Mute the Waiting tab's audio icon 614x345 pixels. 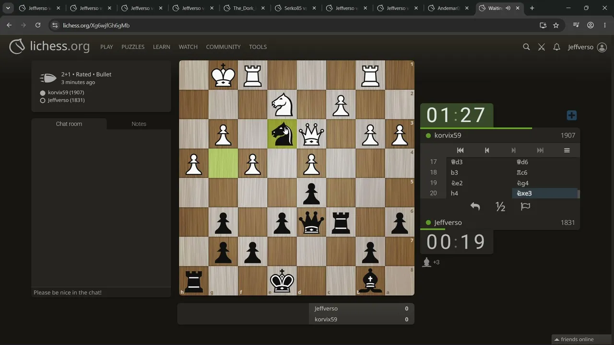point(508,8)
